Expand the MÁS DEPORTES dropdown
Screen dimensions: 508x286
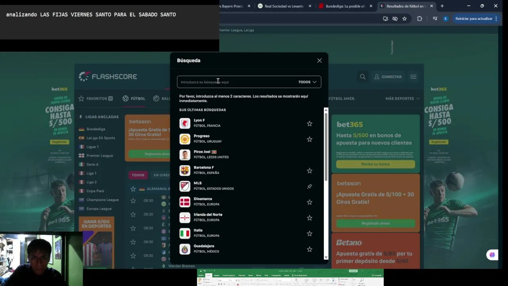click(402, 99)
